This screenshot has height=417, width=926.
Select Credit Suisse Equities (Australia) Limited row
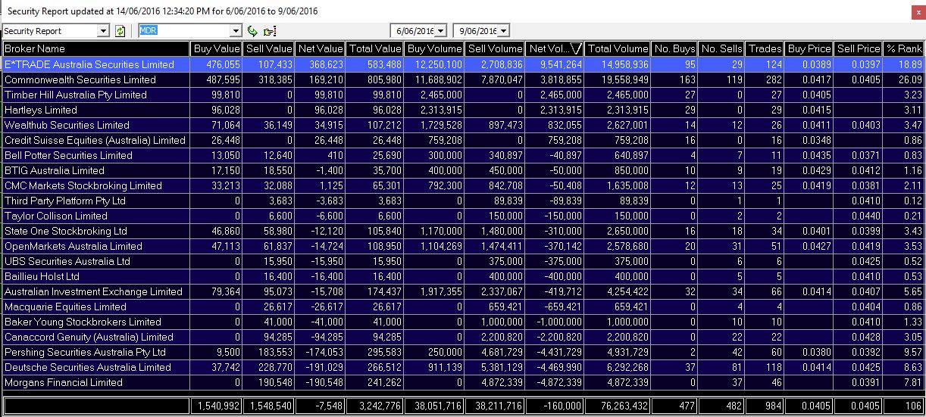(x=463, y=140)
